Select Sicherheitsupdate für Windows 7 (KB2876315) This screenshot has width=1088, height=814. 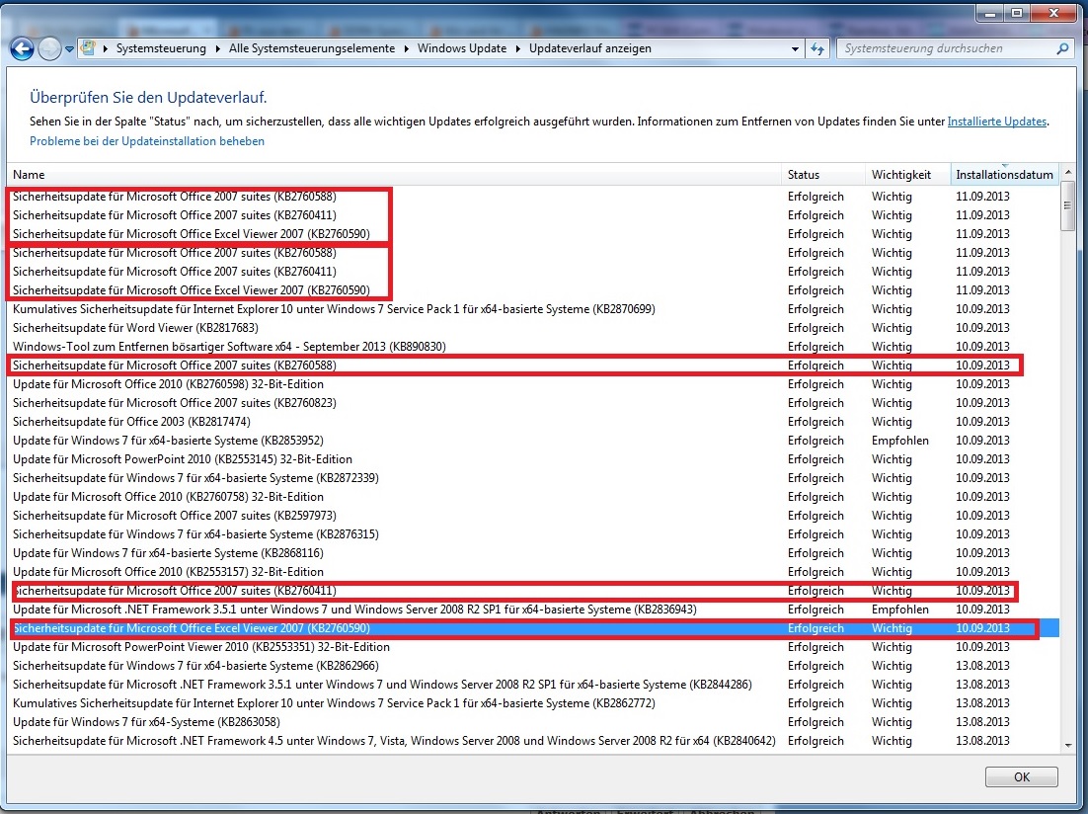tap(533, 534)
